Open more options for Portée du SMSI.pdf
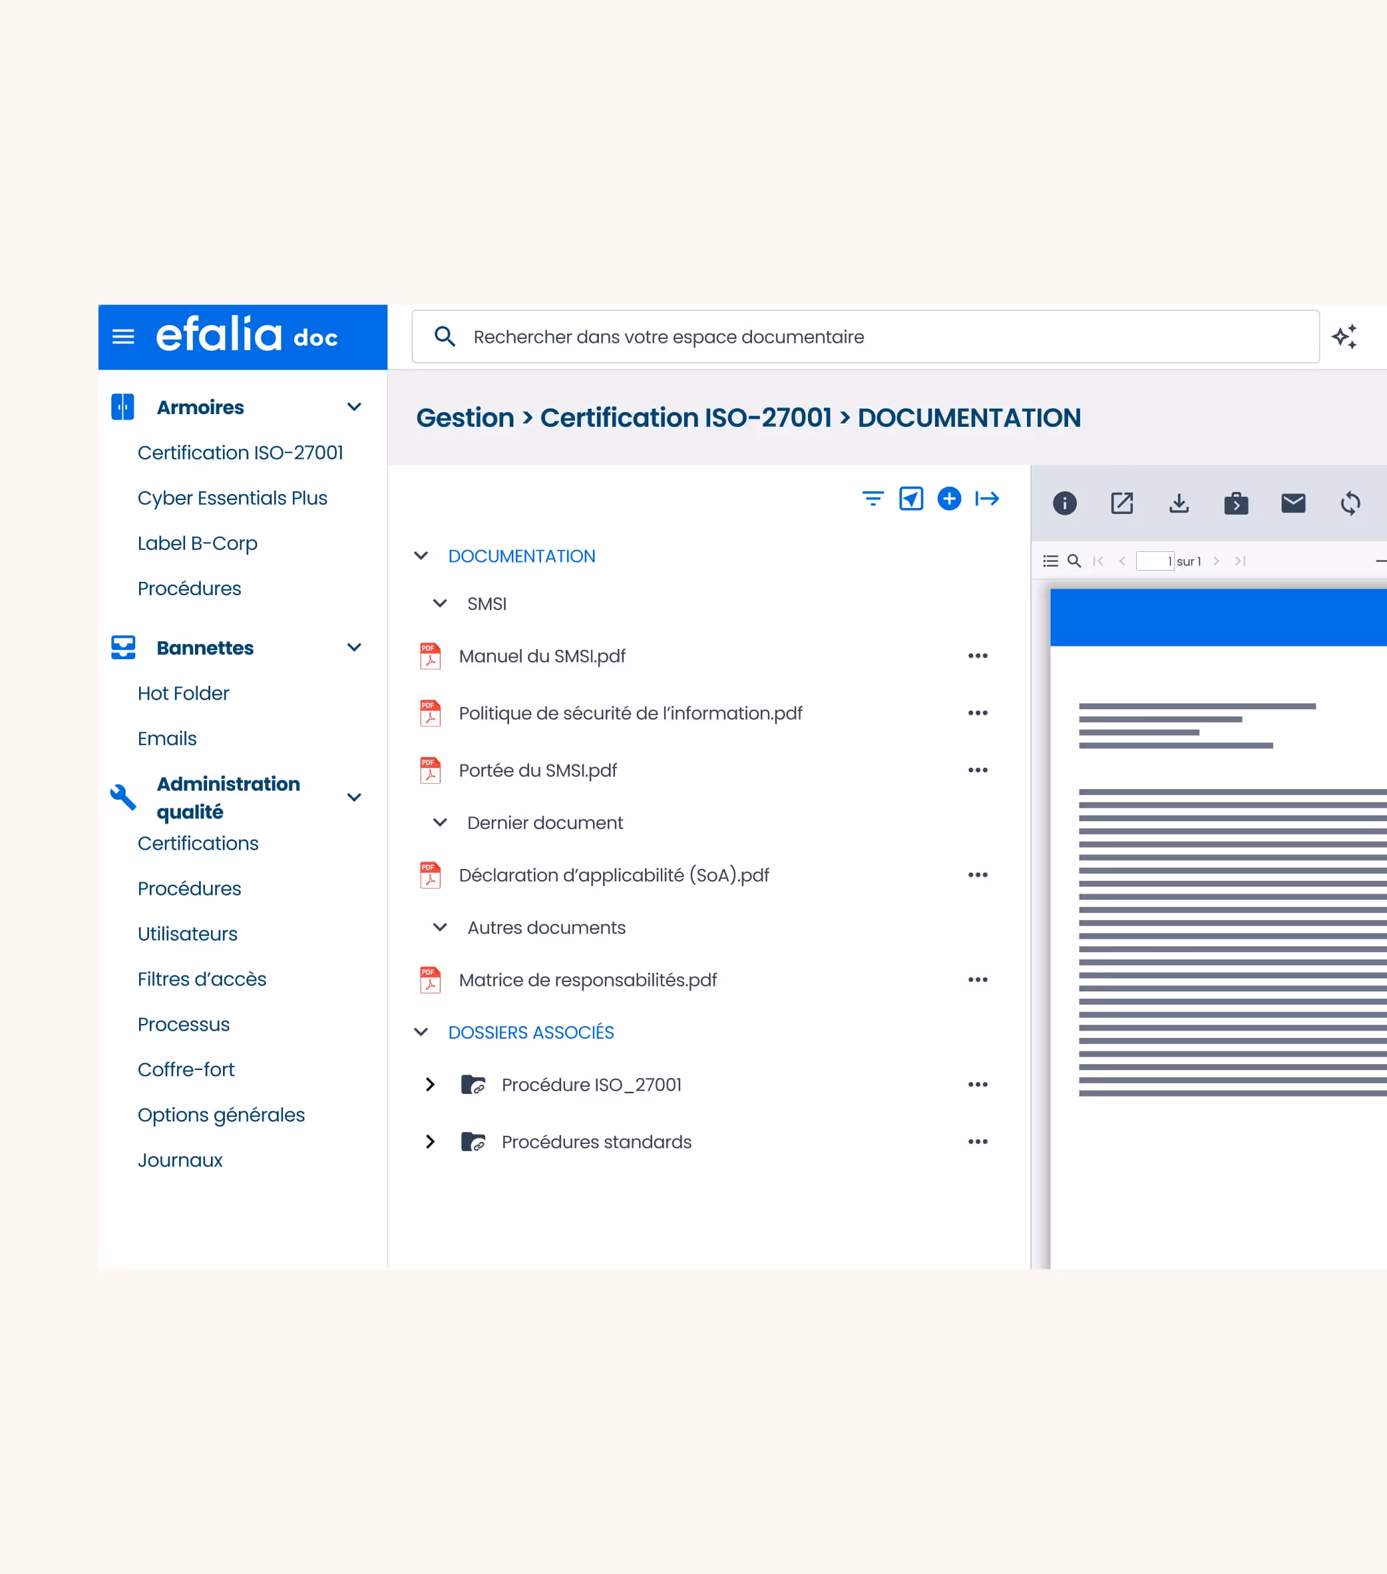Screen dimensions: 1387x1574 click(978, 770)
